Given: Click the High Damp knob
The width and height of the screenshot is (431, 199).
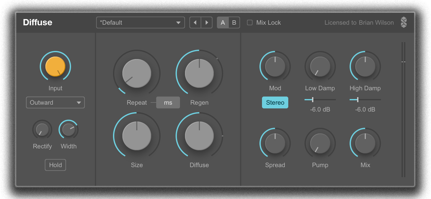Looking at the screenshot, I should (365, 67).
